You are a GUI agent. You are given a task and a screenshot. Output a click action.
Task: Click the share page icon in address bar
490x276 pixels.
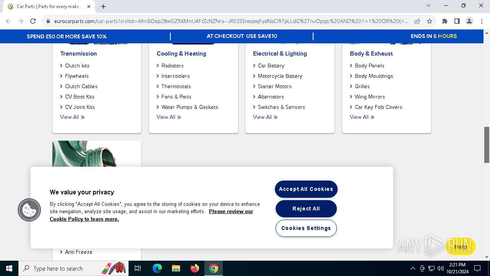[x=417, y=21]
